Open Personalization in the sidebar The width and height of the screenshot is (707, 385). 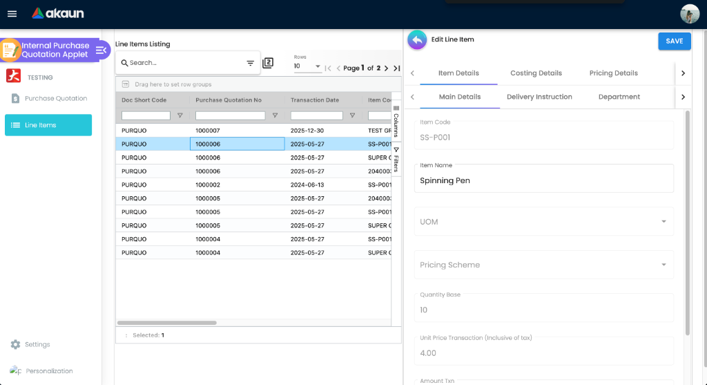tap(49, 371)
